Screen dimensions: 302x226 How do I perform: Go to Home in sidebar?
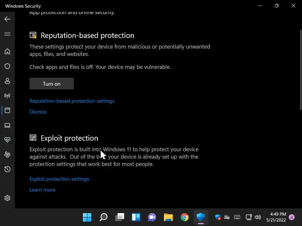coord(7,51)
